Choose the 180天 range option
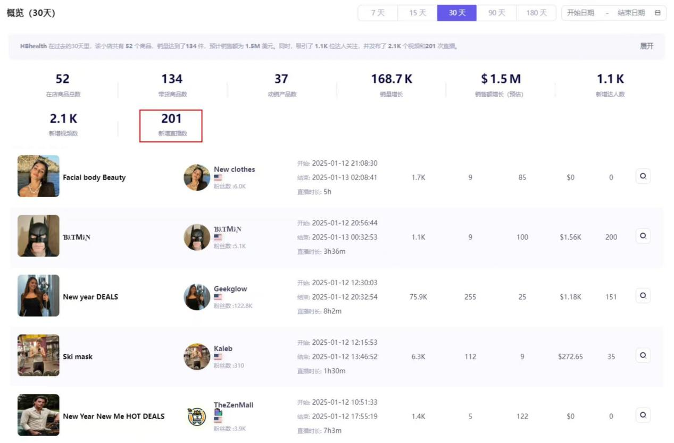 pyautogui.click(x=536, y=13)
